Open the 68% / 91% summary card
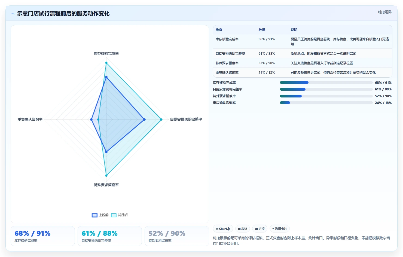Viewport: 403px width, 257px height. coord(43,236)
